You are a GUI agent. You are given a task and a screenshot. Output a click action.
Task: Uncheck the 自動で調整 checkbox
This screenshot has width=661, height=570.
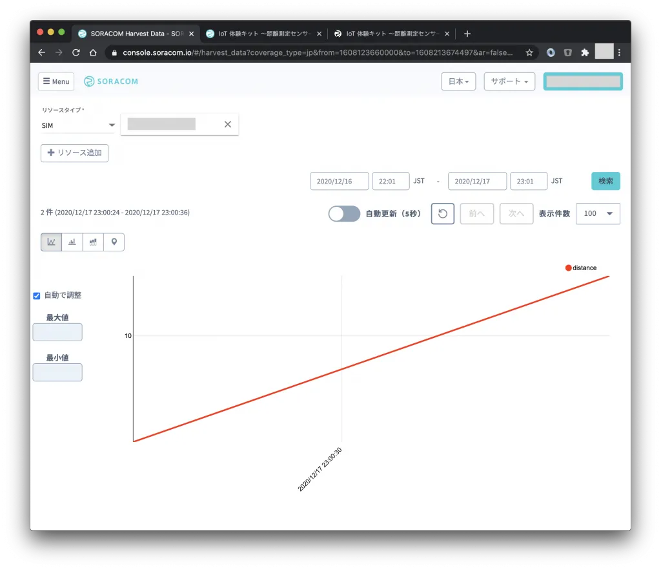37,295
